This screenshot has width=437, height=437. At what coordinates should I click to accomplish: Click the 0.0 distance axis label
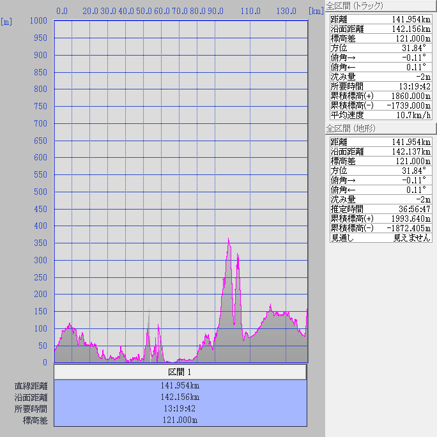click(x=63, y=11)
